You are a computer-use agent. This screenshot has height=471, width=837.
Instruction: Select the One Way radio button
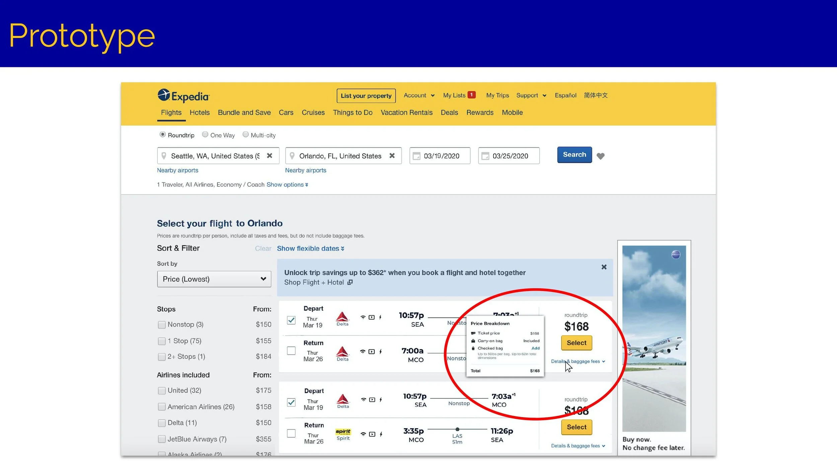click(x=205, y=134)
